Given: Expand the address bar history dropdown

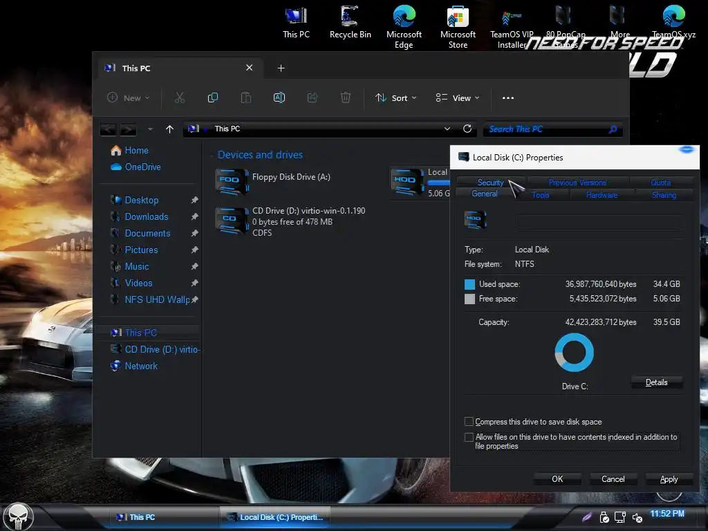Looking at the screenshot, I should coord(447,129).
